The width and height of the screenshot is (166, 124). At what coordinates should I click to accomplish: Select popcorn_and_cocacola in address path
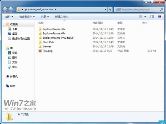click(x=39, y=9)
